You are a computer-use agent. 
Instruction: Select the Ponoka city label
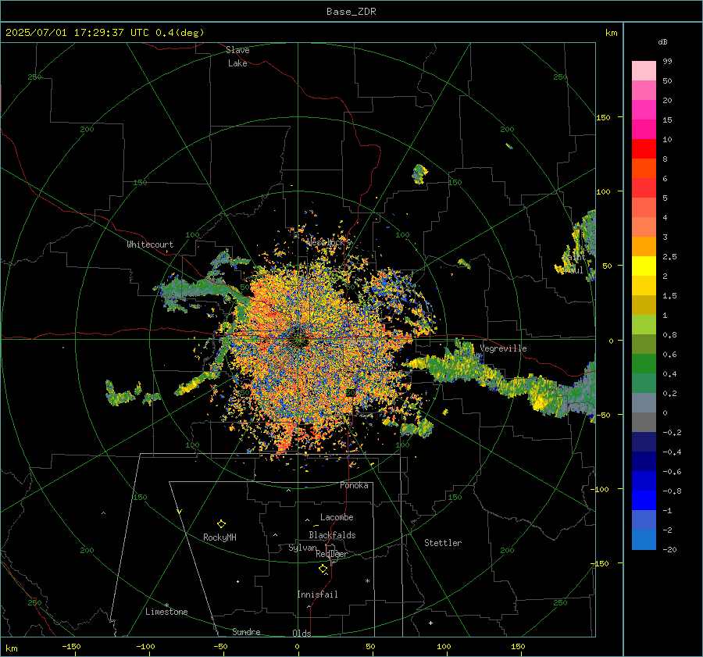[x=354, y=485]
